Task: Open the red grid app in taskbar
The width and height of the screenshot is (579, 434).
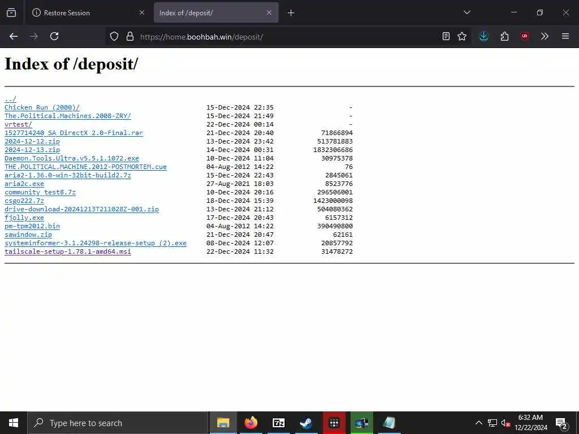Action: [x=334, y=423]
